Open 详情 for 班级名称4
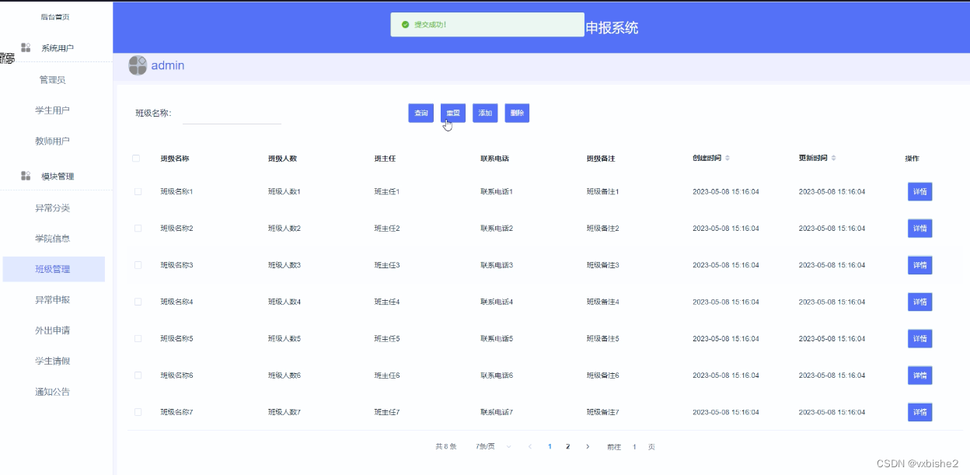Viewport: 970px width, 475px height. [x=920, y=302]
